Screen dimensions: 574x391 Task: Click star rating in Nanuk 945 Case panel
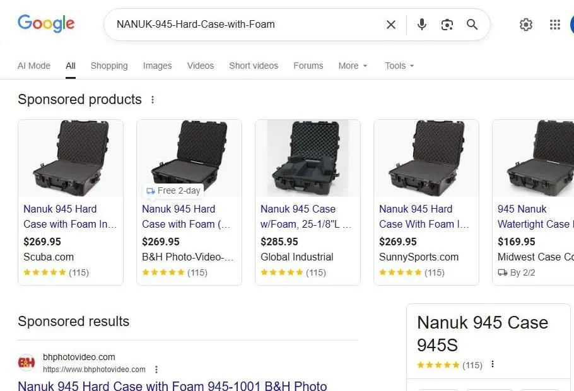point(438,365)
